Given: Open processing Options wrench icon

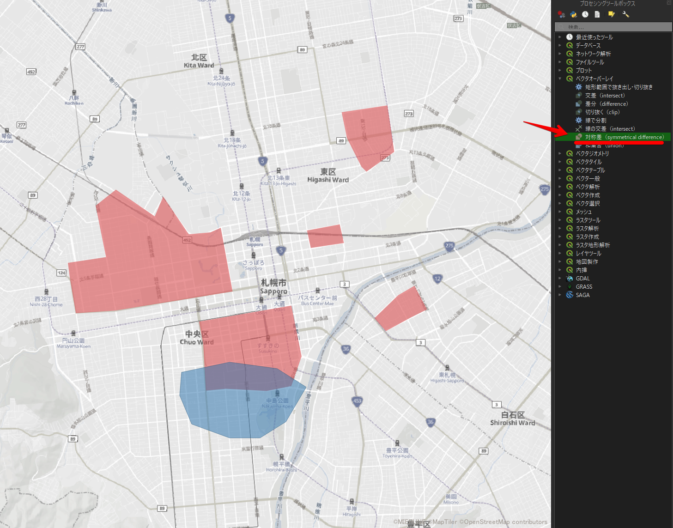Looking at the screenshot, I should pyautogui.click(x=626, y=14).
